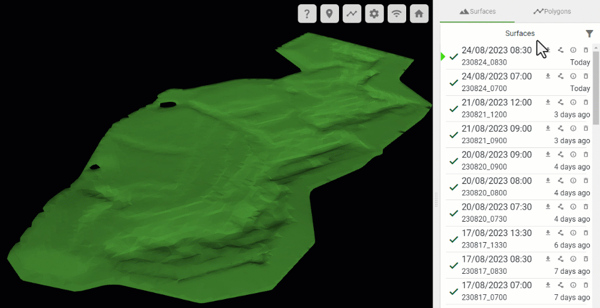This screenshot has width=600, height=308.
Task: Select surface named 230821_0900
Action: 484,141
